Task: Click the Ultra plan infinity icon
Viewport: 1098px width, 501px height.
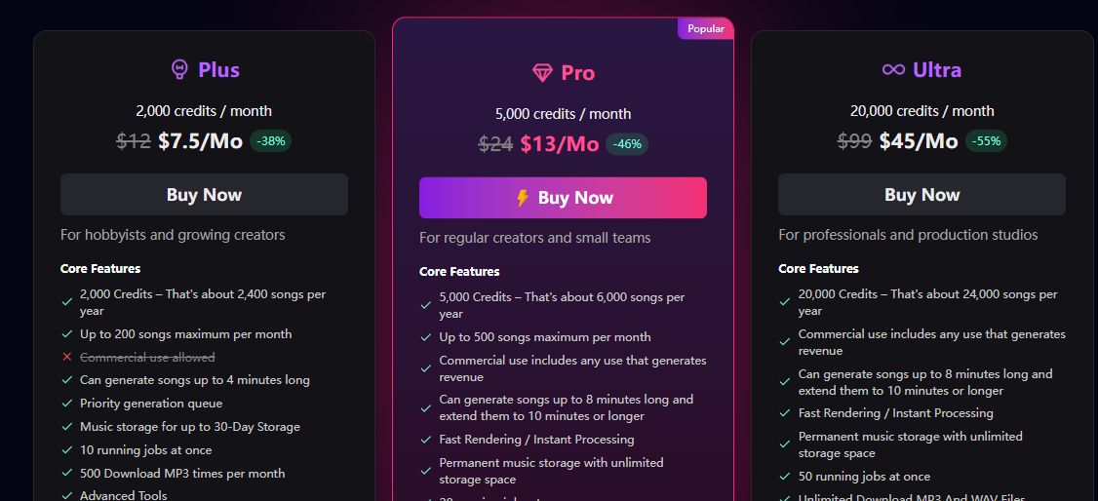Action: pos(893,69)
